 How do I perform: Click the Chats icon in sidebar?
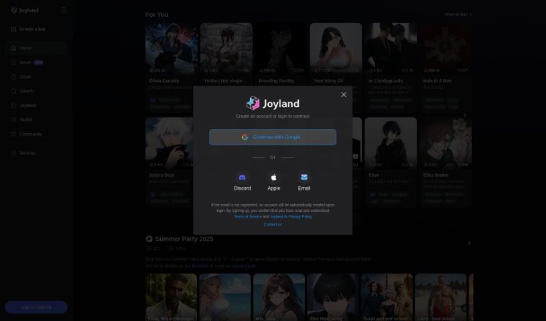13,76
